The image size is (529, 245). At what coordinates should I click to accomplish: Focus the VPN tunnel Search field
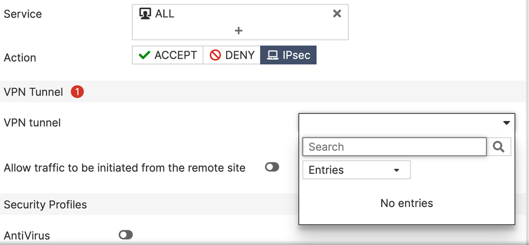click(x=394, y=147)
